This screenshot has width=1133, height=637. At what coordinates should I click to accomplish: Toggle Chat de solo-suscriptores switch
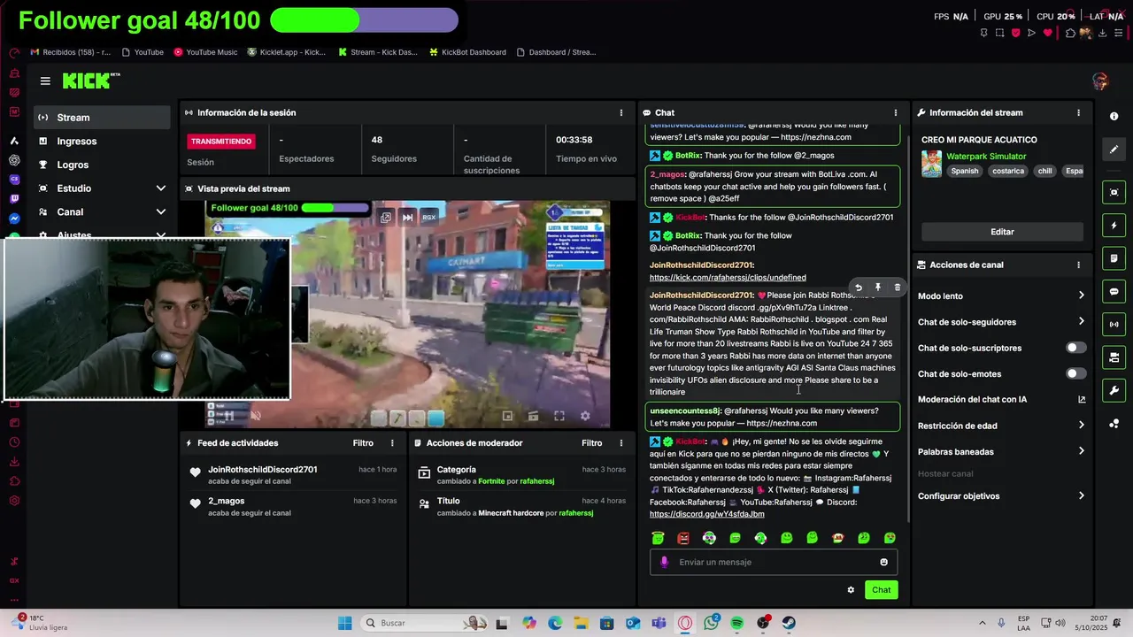pos(1075,348)
